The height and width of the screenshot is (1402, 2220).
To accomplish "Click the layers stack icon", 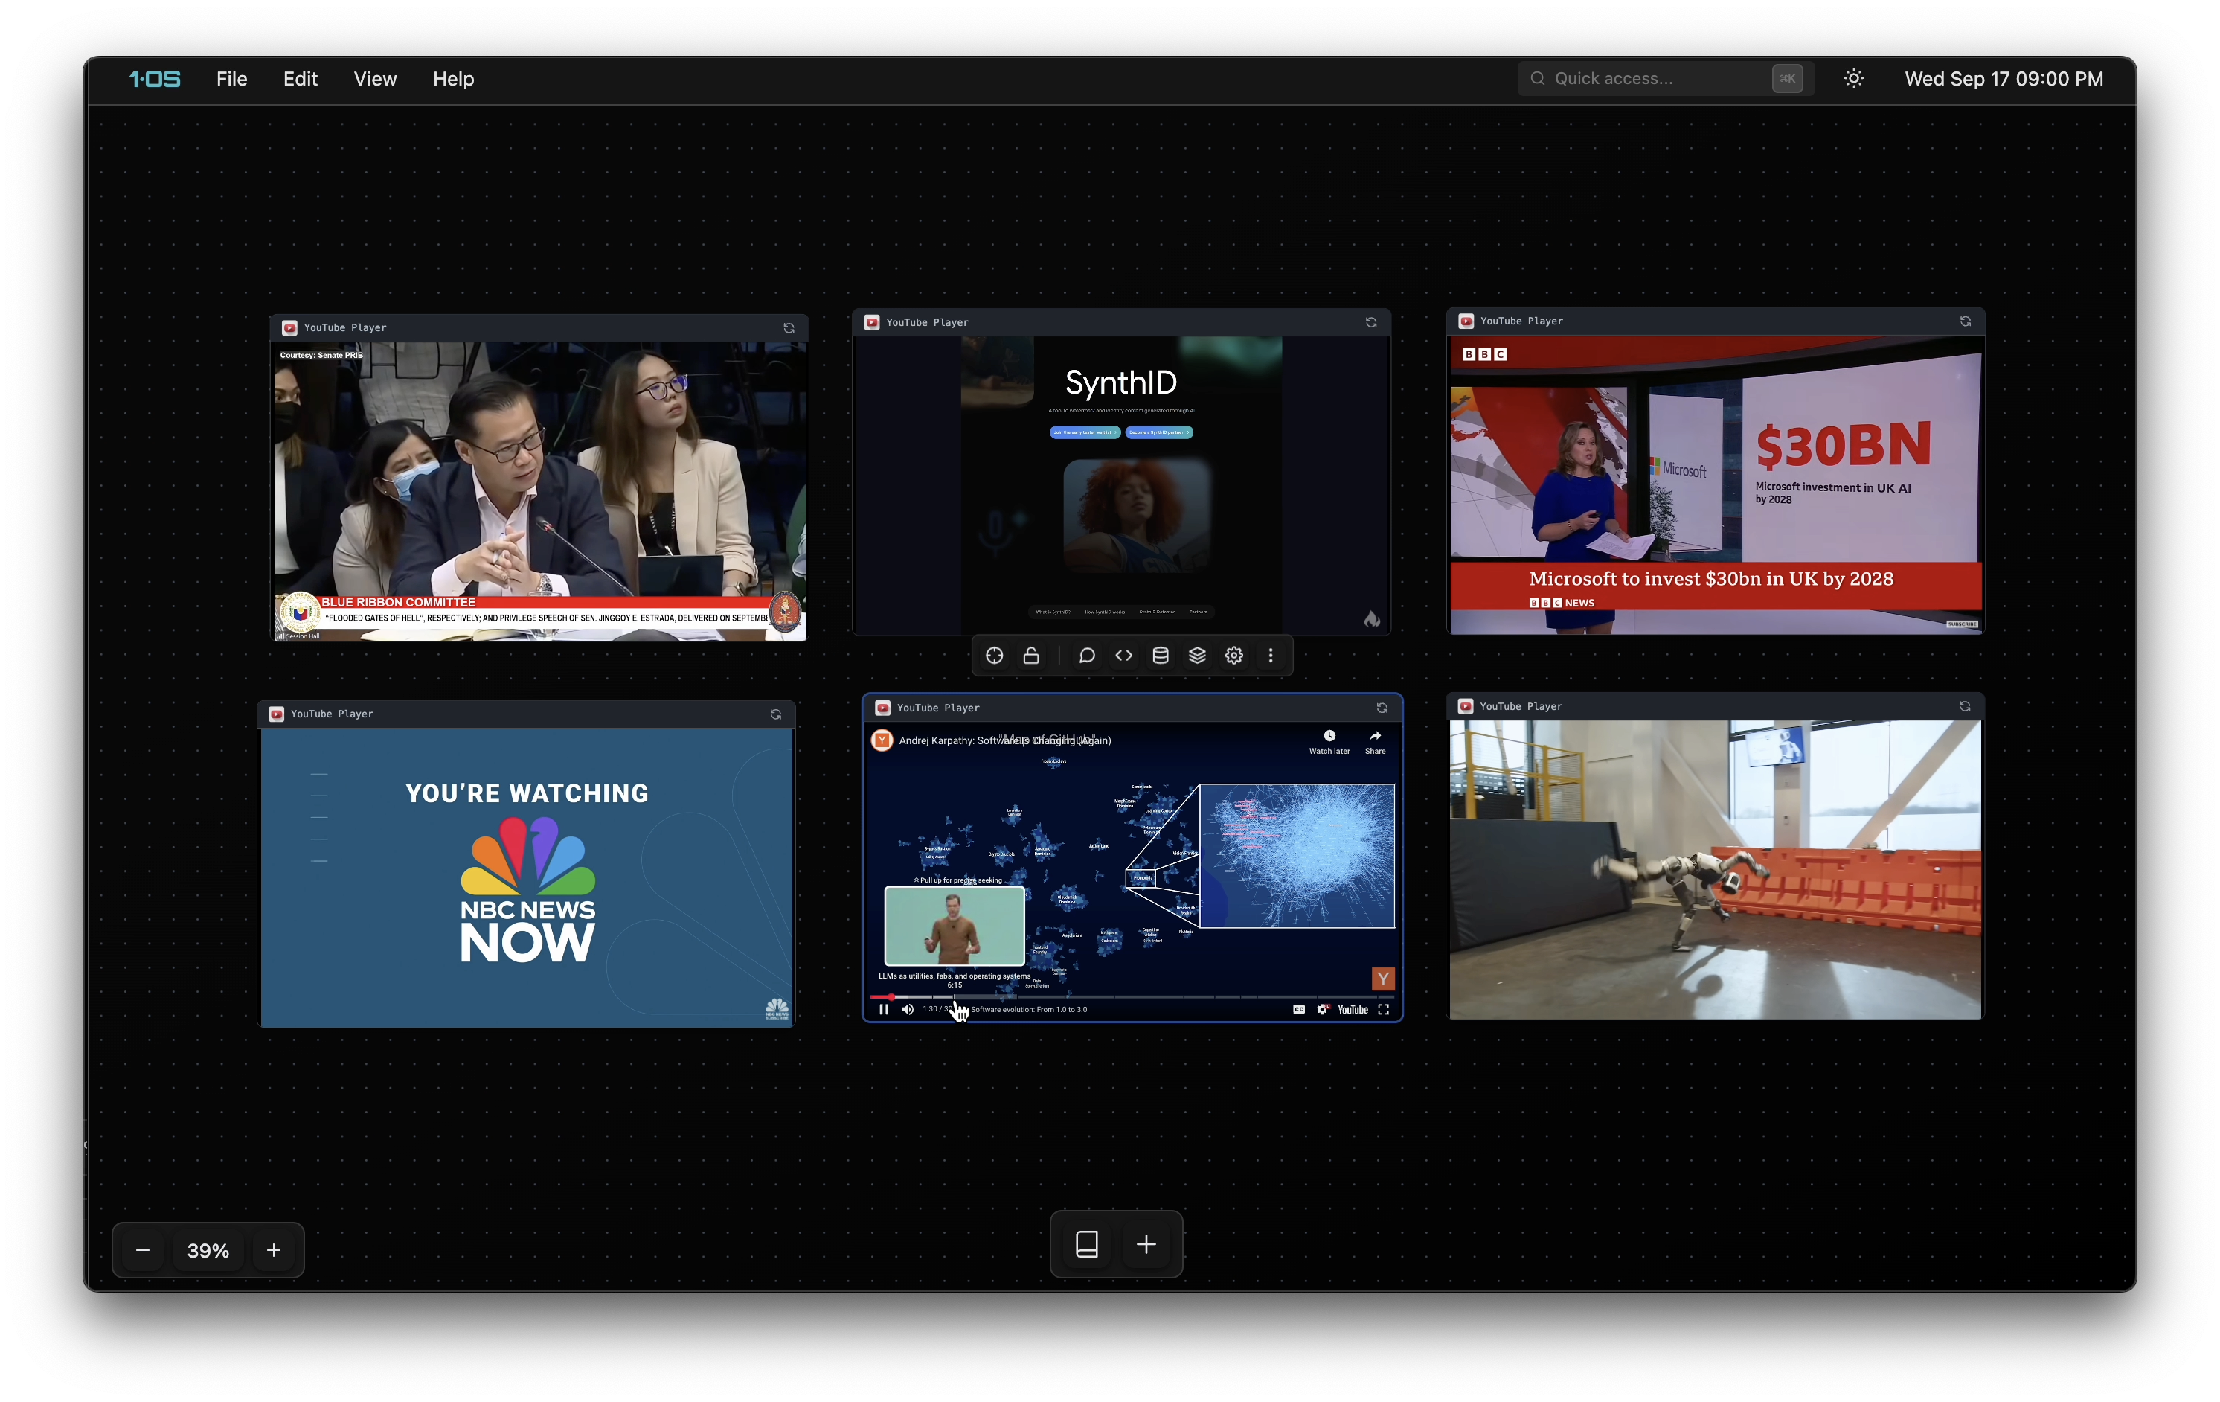I will click(x=1196, y=656).
